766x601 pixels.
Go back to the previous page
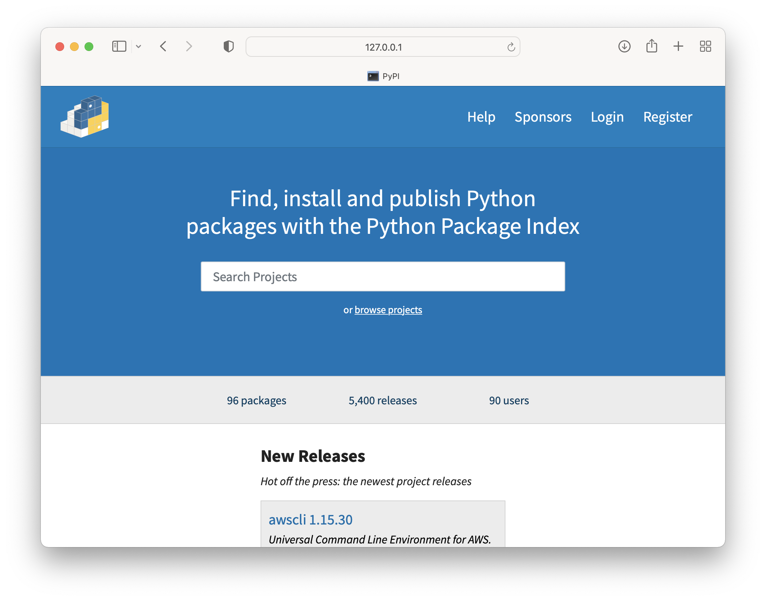click(163, 47)
